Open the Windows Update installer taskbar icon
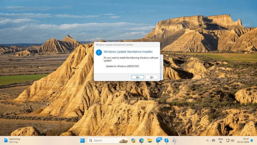 [175, 140]
